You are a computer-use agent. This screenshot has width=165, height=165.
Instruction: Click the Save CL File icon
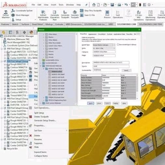tap(82, 15)
